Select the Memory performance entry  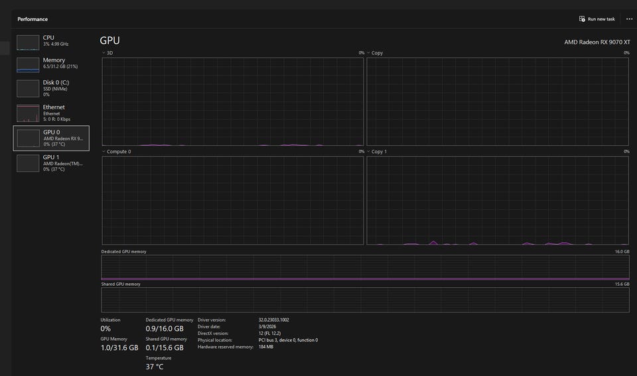tap(51, 64)
